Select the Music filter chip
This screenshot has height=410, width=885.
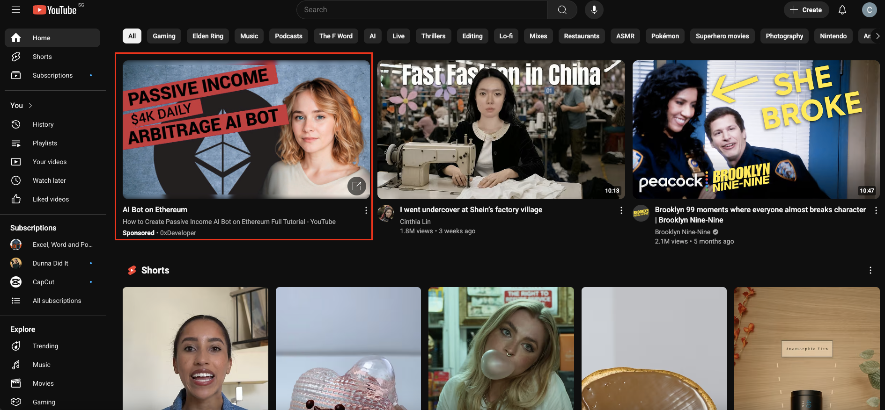coord(249,36)
